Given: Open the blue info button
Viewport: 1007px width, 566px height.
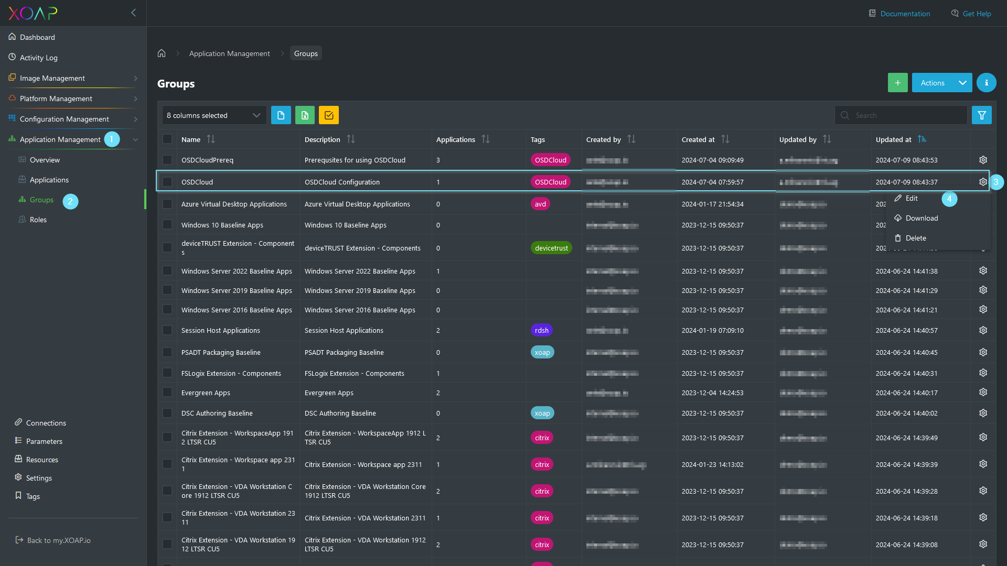Looking at the screenshot, I should 986,83.
